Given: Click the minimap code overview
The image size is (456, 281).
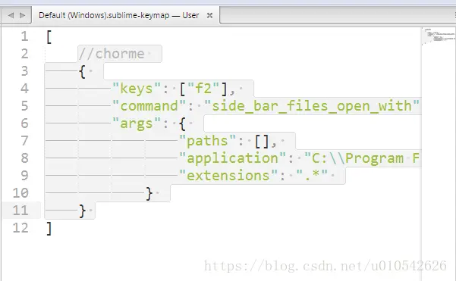Looking at the screenshot, I should (439, 36).
